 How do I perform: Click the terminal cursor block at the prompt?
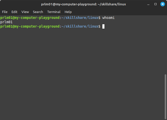click(x=103, y=26)
